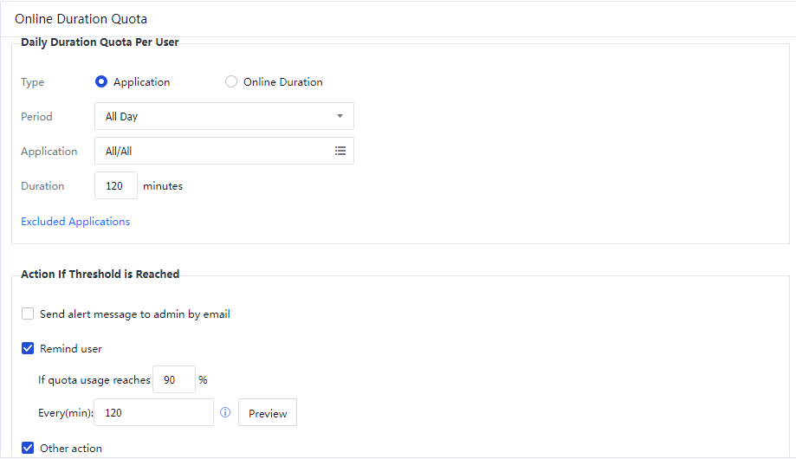The image size is (796, 459).
Task: Open the Excluded Applications link
Action: coord(75,222)
